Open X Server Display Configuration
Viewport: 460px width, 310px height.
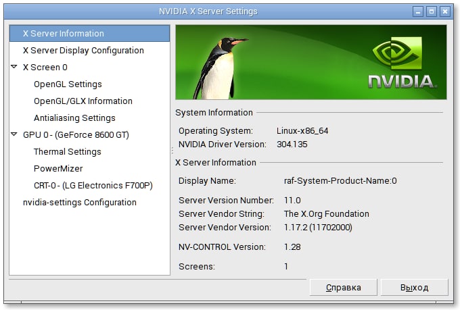tap(83, 51)
